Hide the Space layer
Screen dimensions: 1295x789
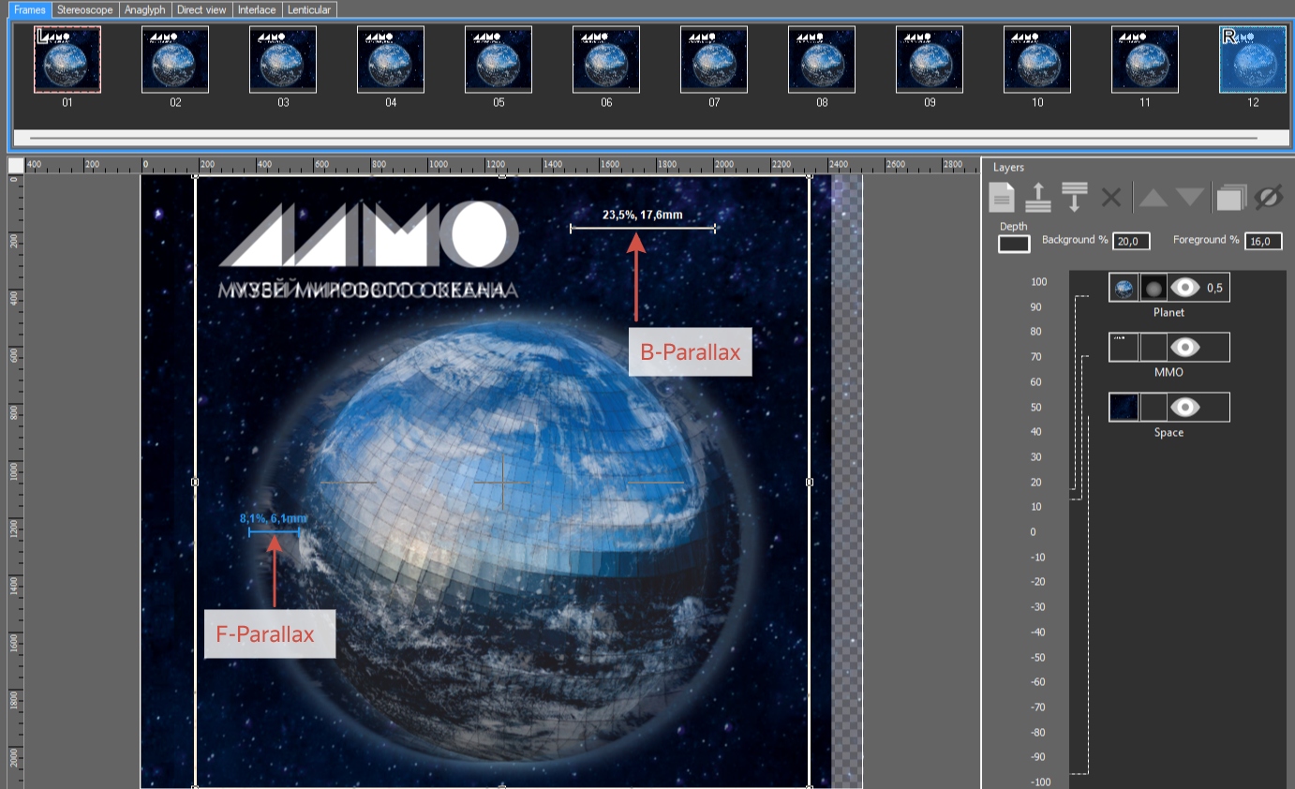[1185, 407]
